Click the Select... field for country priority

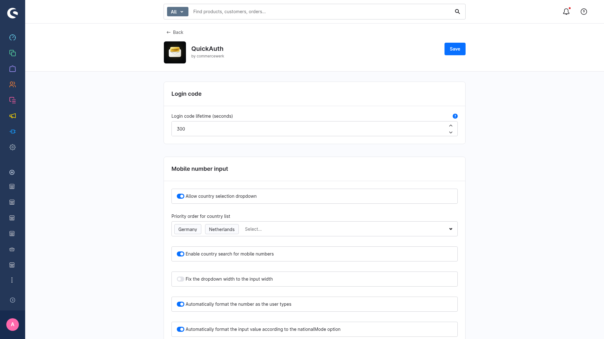point(344,229)
